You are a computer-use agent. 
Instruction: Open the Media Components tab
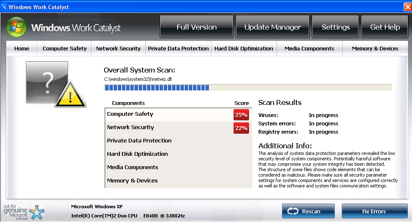click(x=309, y=49)
